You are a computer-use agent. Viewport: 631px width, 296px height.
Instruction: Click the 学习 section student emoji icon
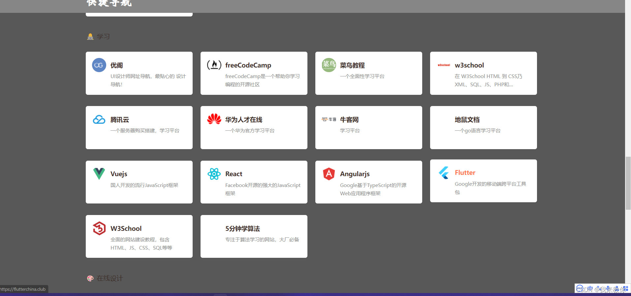90,37
